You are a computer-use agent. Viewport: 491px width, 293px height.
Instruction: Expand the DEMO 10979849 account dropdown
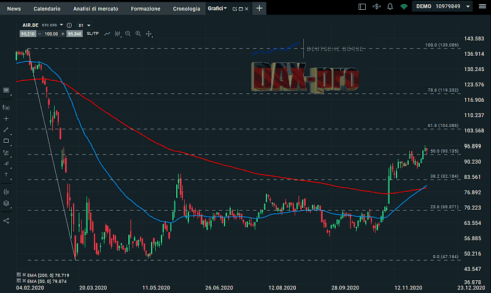pyautogui.click(x=443, y=7)
